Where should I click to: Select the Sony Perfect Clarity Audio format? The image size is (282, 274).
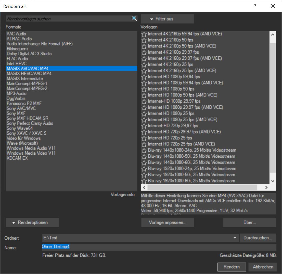[x=72, y=123]
